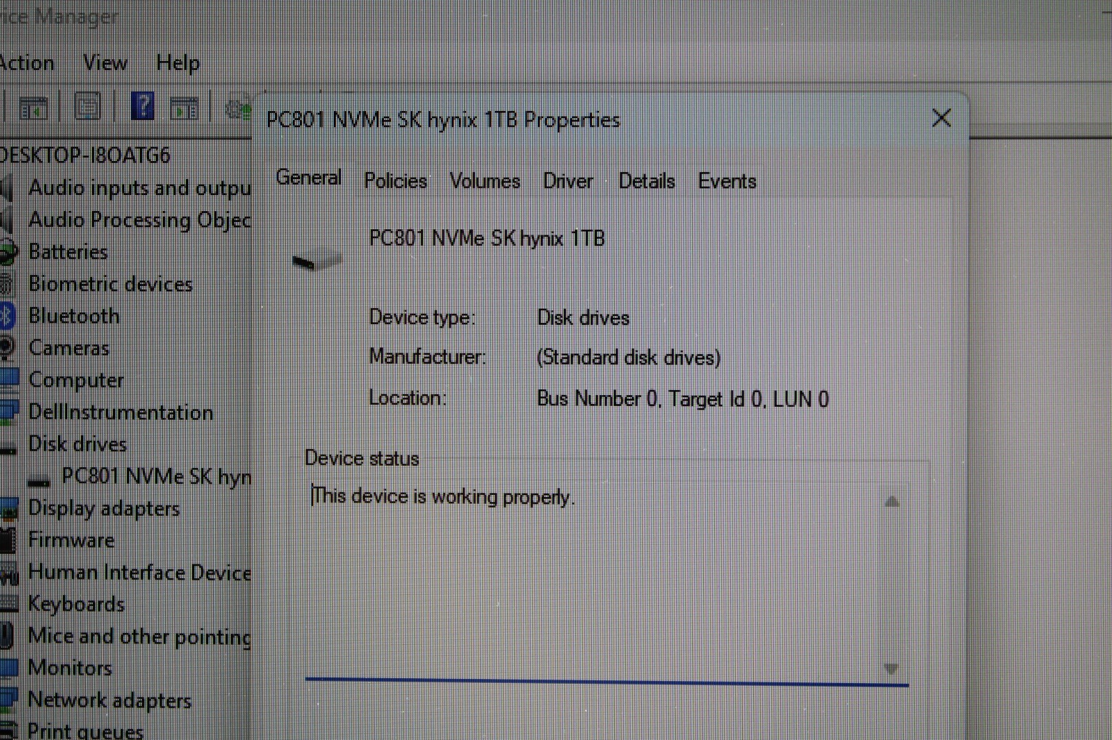Click the blue question mark Help toolbar icon
The width and height of the screenshot is (1112, 740).
142,107
